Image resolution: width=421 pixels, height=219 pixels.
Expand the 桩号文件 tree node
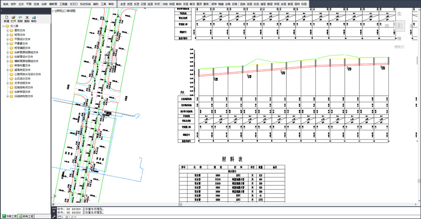pos(7,35)
